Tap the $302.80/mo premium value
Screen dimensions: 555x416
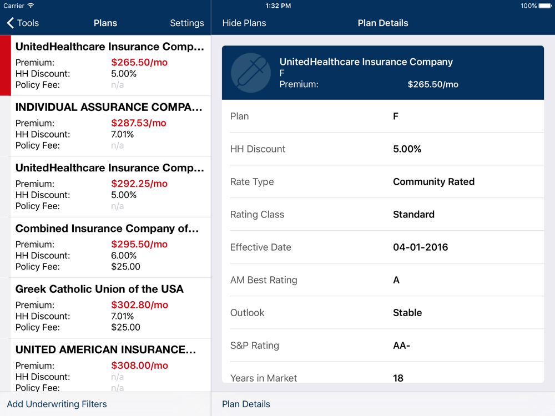[x=140, y=305]
